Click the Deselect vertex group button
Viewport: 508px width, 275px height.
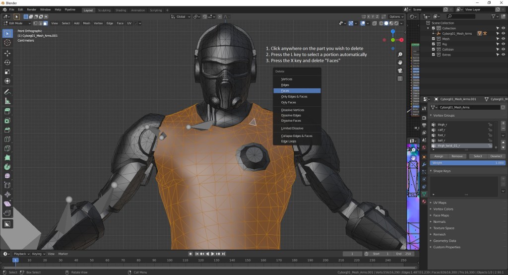pos(496,156)
